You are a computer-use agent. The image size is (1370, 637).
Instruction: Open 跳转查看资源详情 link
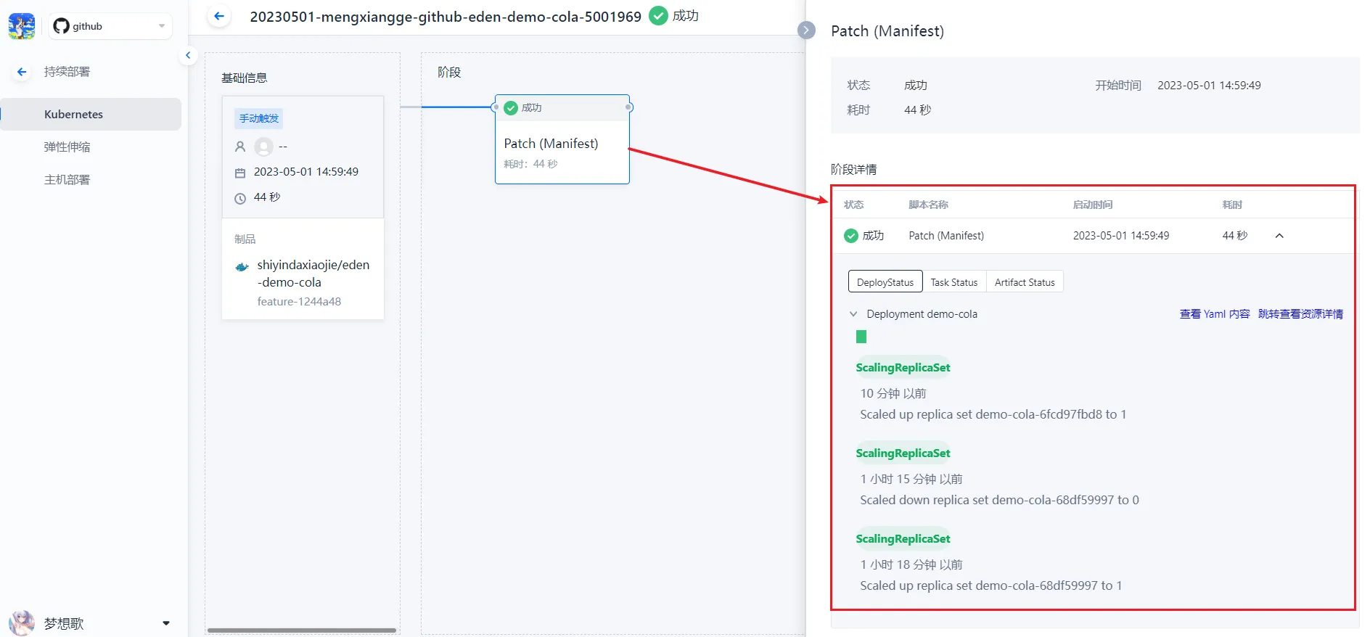pos(1300,314)
